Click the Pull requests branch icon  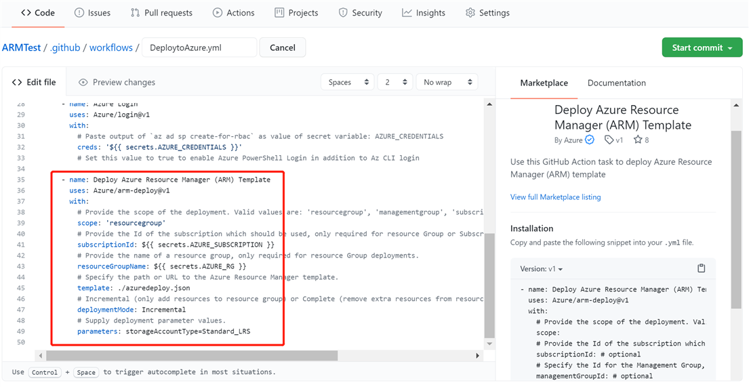(135, 13)
